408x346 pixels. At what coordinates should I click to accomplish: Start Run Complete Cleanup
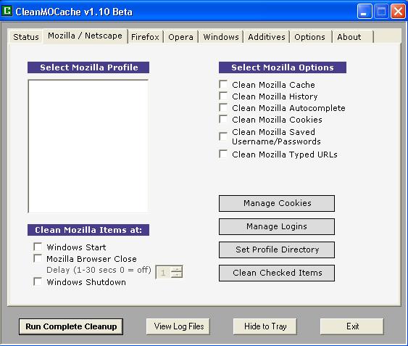tap(71, 326)
